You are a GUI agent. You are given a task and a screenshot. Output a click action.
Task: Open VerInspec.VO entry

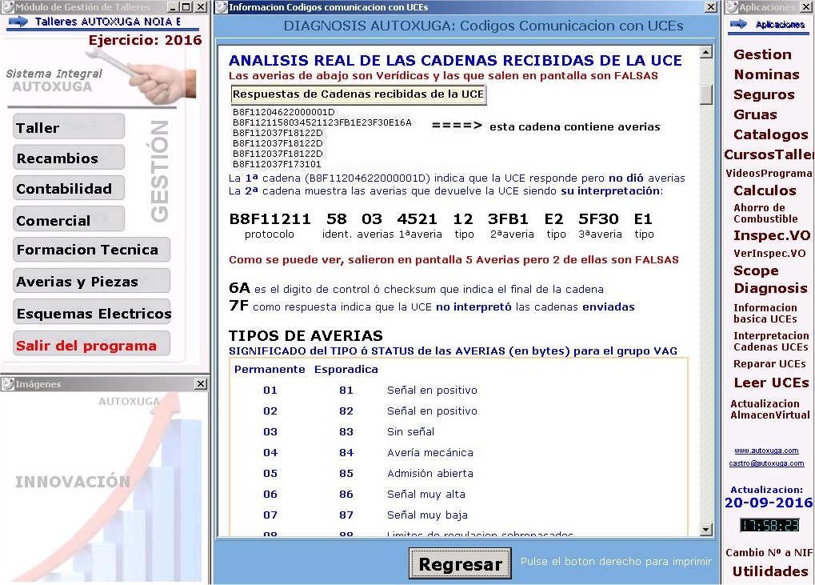tap(769, 253)
